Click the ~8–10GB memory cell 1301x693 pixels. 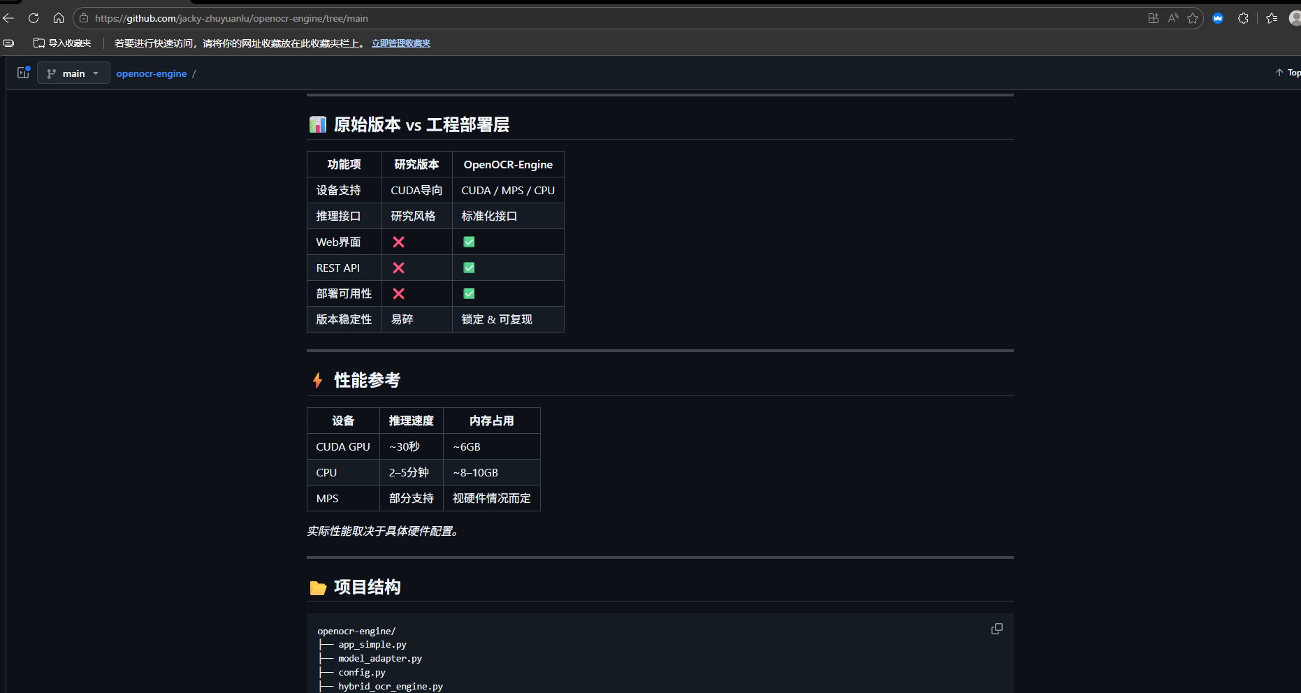click(492, 473)
